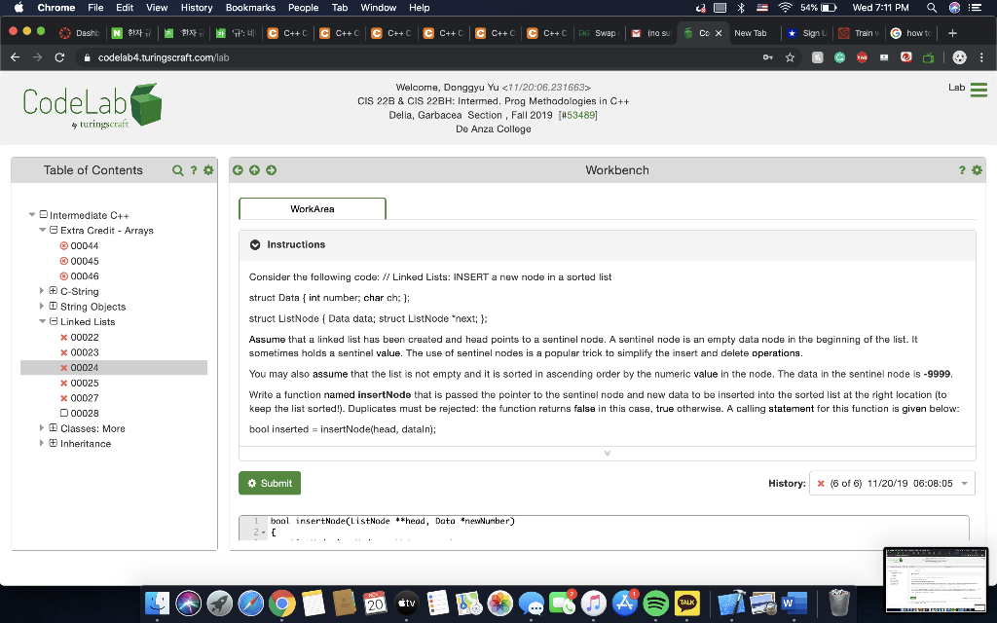Open the Workbench settings gear
Screen dimensions: 997x623
tap(976, 169)
